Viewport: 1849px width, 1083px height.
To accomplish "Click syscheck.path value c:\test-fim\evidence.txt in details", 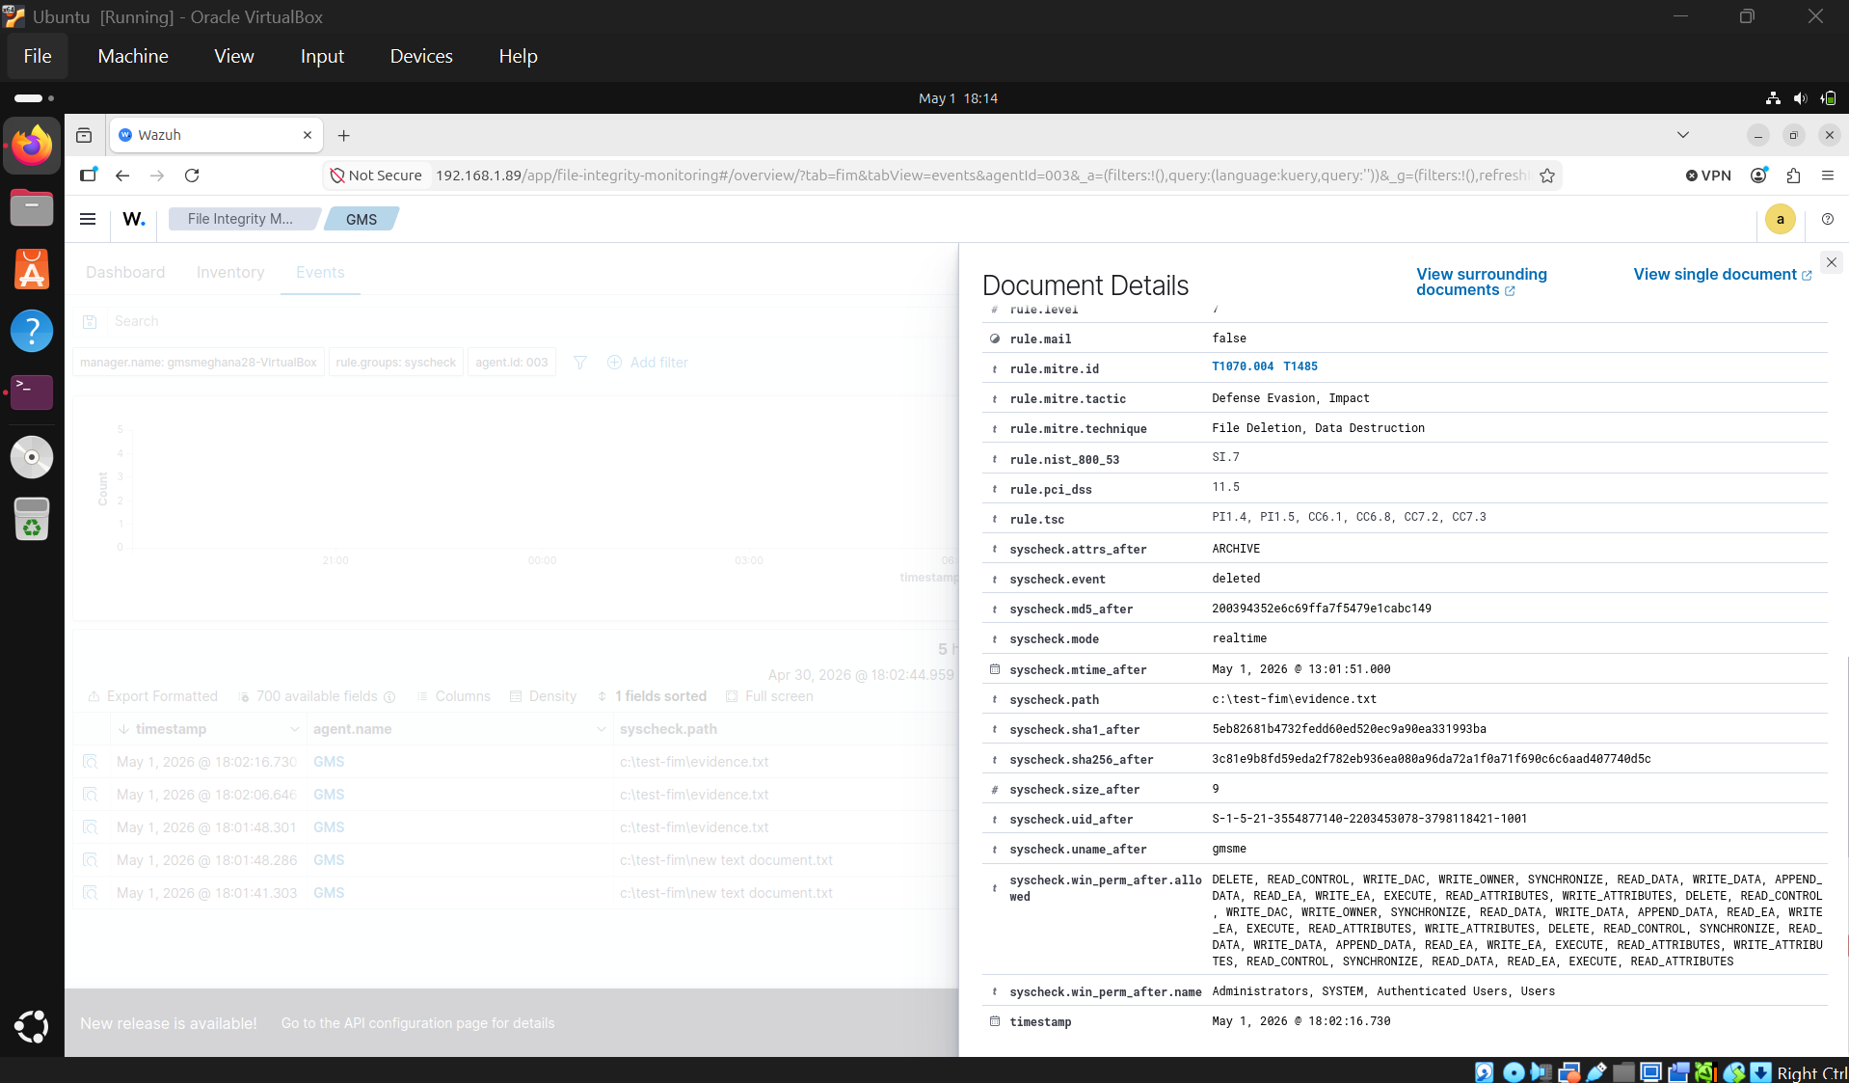I will tap(1294, 699).
